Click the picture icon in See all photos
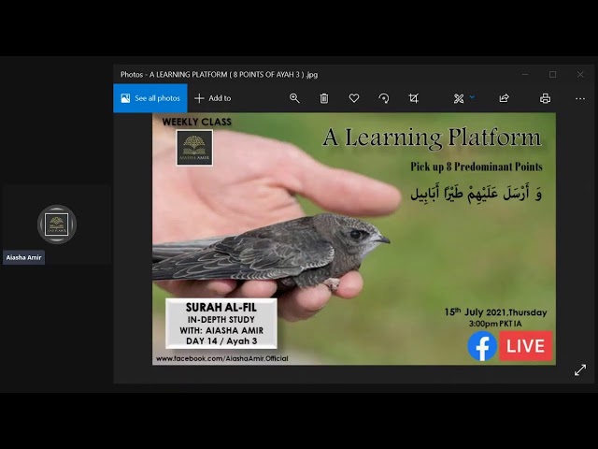The width and height of the screenshot is (598, 449). click(125, 98)
